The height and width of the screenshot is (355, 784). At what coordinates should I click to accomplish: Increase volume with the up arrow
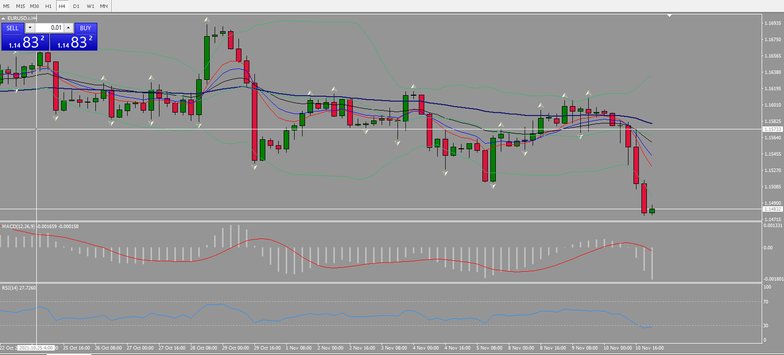(69, 28)
